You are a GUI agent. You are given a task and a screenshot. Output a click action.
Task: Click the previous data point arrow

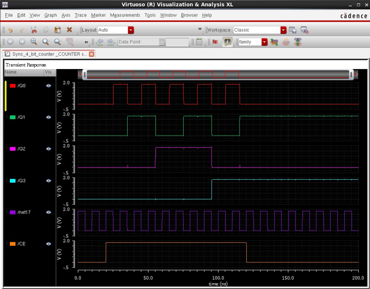click(100, 42)
